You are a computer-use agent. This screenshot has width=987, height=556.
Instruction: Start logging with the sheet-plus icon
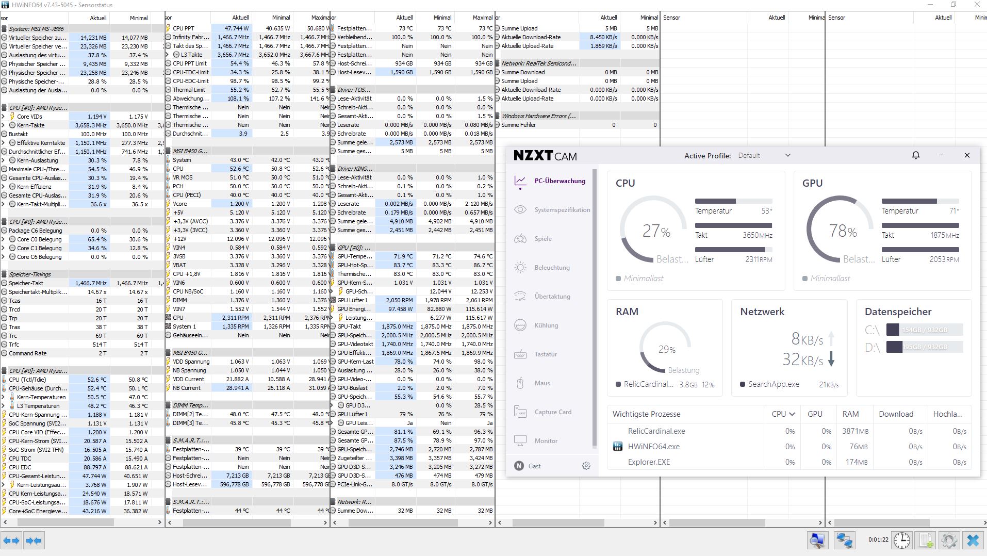tap(926, 540)
